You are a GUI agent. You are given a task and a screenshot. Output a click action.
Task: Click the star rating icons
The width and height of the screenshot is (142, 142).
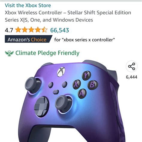click(x=31, y=30)
